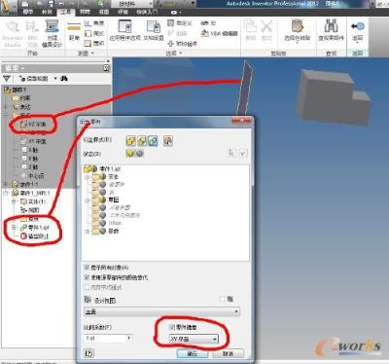Select the blue derive style icon
The height and width of the screenshot is (364, 389).
point(153,141)
